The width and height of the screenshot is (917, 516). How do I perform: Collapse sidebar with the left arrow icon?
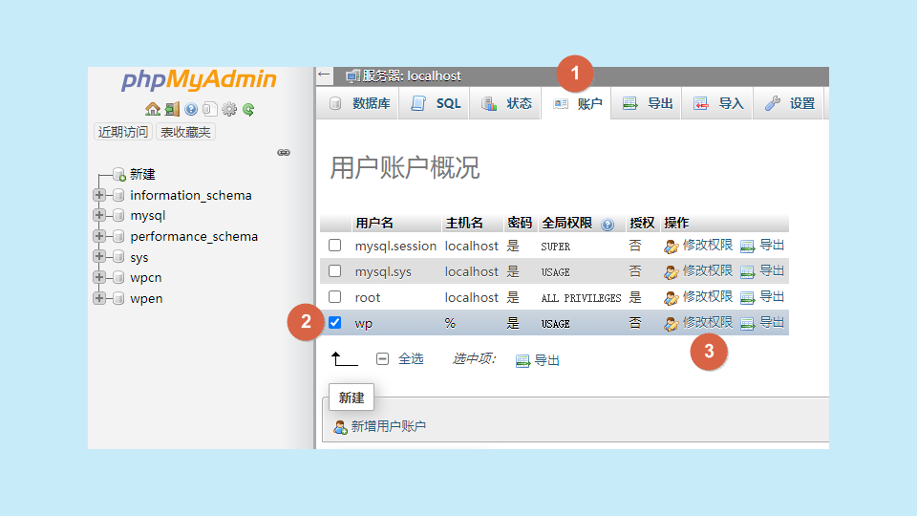[324, 75]
